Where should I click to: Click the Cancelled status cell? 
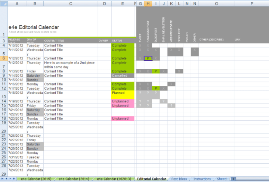(x=123, y=75)
